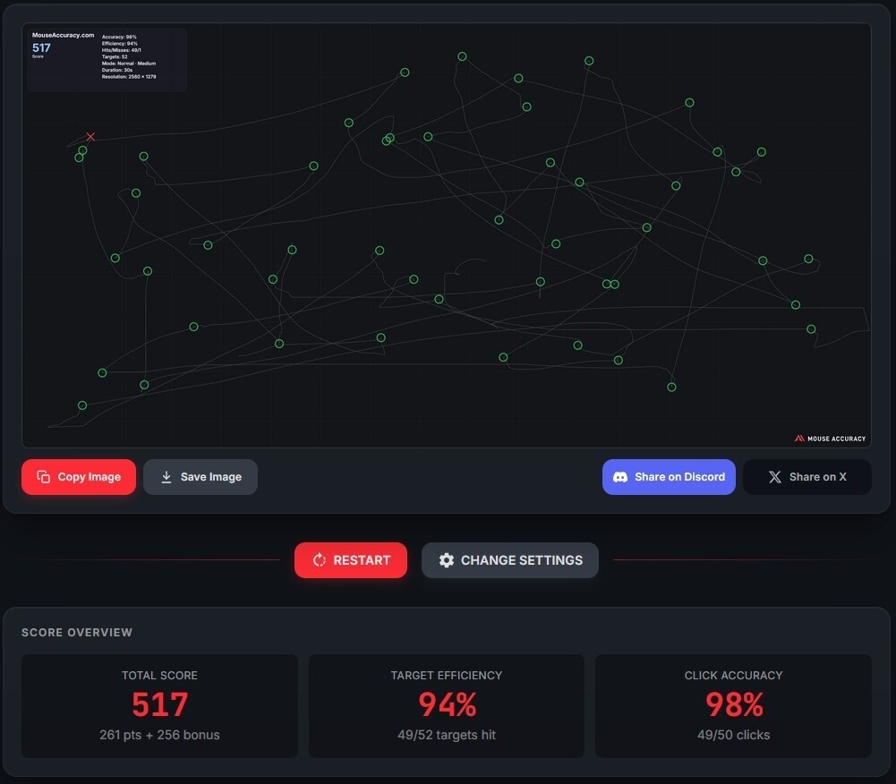Click the 517 score in overlay badge

pos(41,47)
